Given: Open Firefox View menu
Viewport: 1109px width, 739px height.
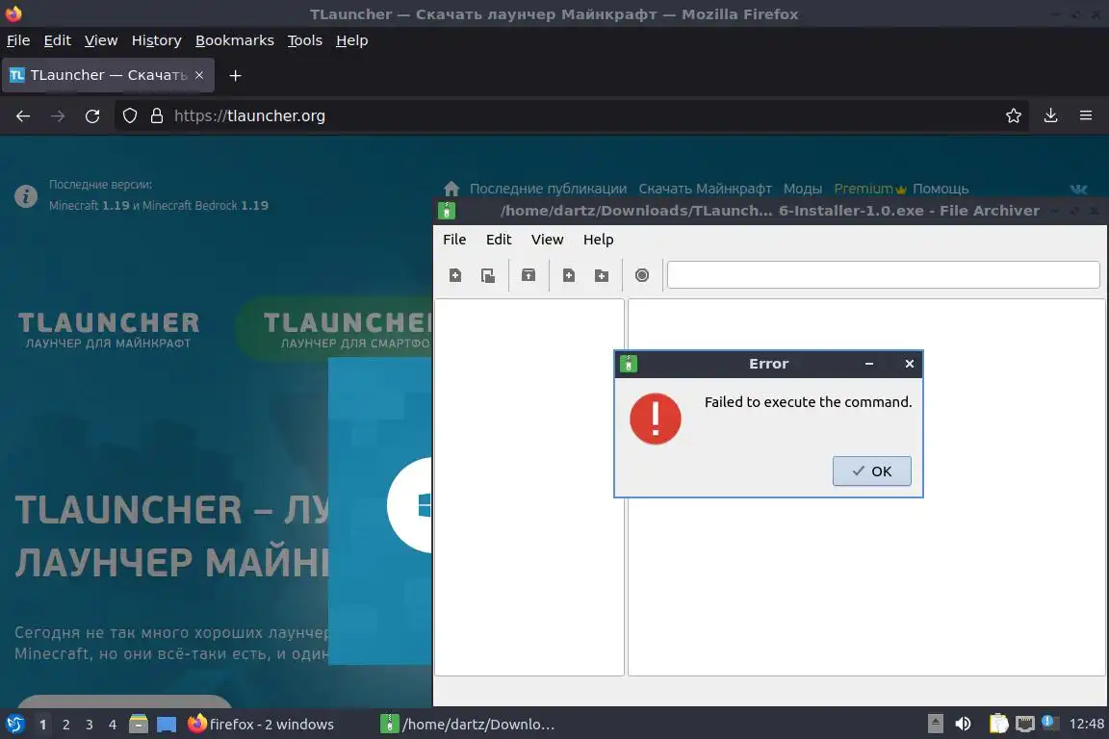Looking at the screenshot, I should point(101,40).
